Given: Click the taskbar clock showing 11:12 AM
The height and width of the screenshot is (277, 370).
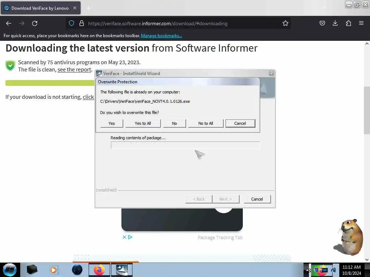Looking at the screenshot, I should pyautogui.click(x=352, y=270).
